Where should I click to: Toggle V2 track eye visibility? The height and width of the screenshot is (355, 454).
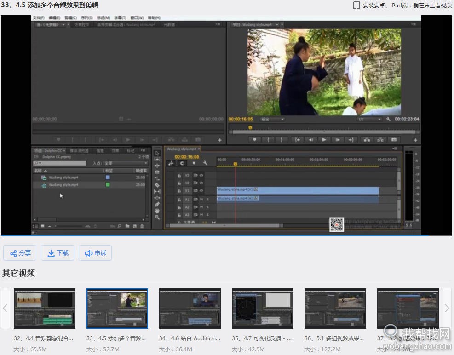201,183
